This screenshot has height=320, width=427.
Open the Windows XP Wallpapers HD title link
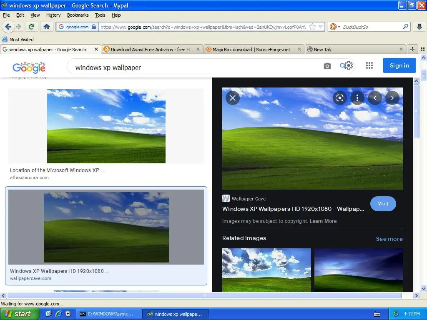pos(293,209)
